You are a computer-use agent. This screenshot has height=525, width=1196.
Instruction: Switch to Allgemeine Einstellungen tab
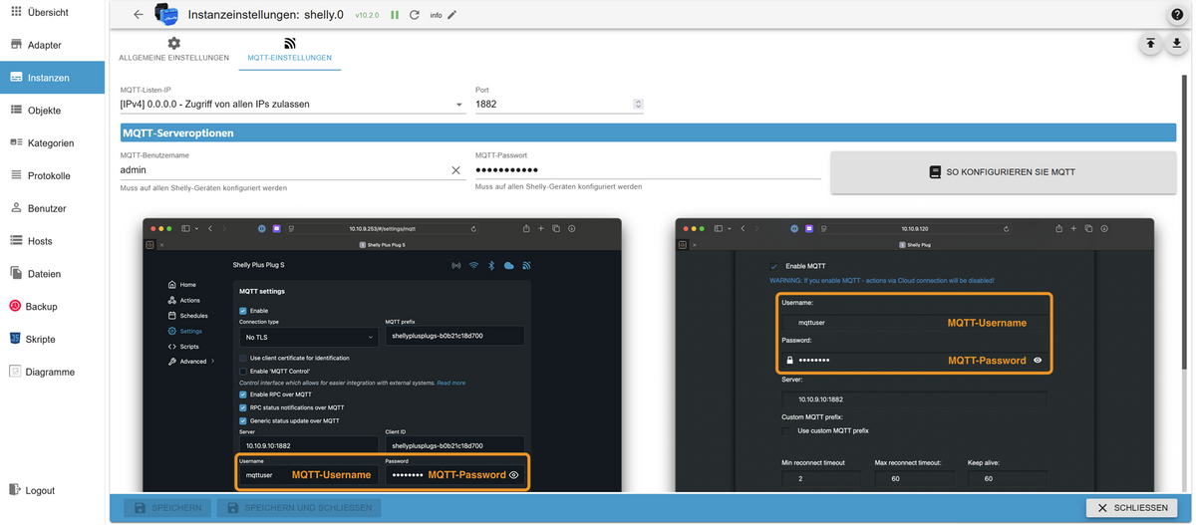coord(174,50)
